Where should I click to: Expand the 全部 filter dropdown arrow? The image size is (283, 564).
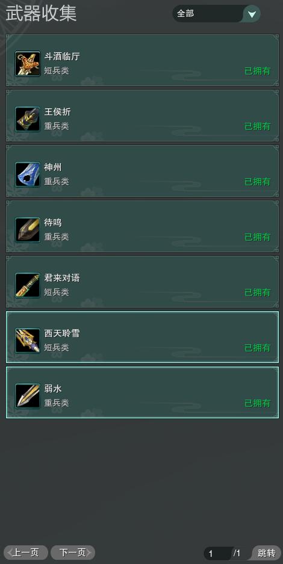pos(252,14)
